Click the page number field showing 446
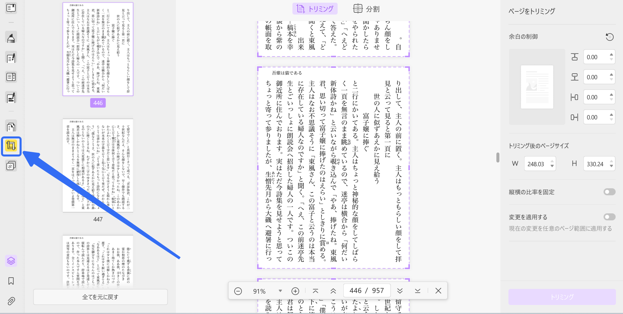623x314 pixels. [x=367, y=291]
